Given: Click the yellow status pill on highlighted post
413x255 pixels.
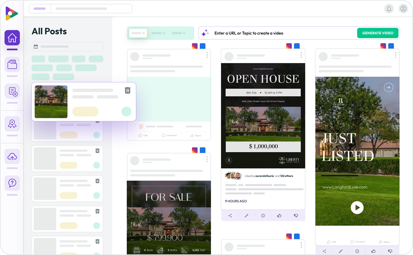Looking at the screenshot, I should (x=85, y=111).
